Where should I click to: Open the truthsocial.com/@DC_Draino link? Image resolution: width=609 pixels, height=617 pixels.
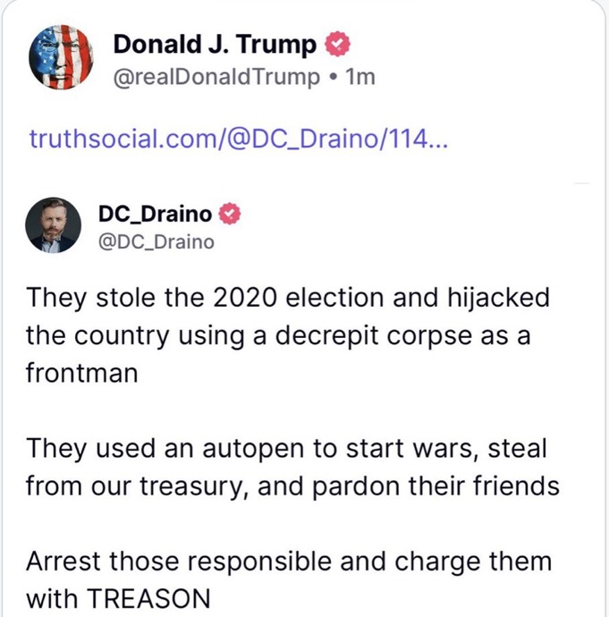coord(231,139)
